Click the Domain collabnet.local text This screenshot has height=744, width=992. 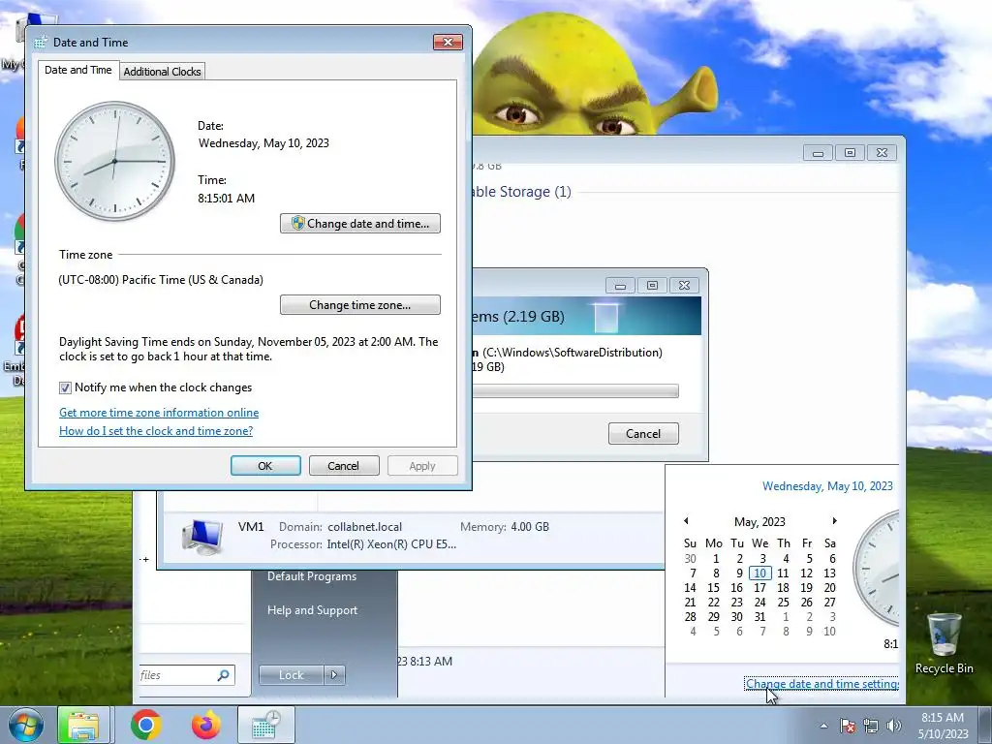coord(340,527)
